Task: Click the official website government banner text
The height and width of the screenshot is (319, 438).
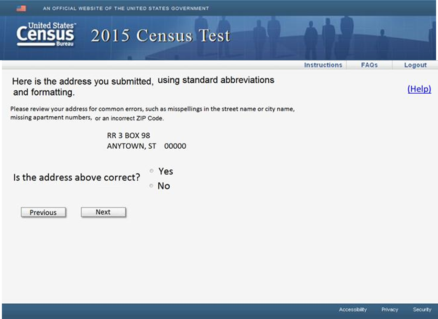Action: coord(126,9)
